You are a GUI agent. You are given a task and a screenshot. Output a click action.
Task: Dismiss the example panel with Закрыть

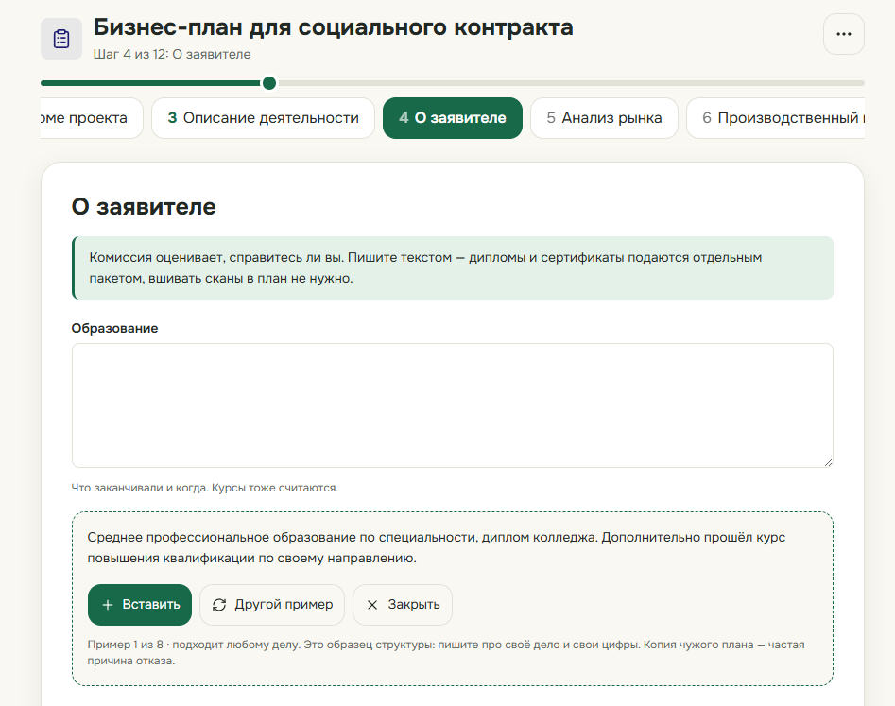coord(403,605)
